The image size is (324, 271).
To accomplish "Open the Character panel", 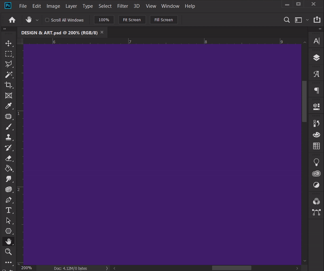I will (316, 41).
